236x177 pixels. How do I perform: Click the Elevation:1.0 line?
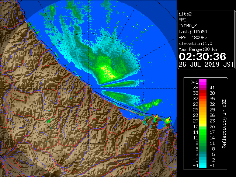point(195,44)
